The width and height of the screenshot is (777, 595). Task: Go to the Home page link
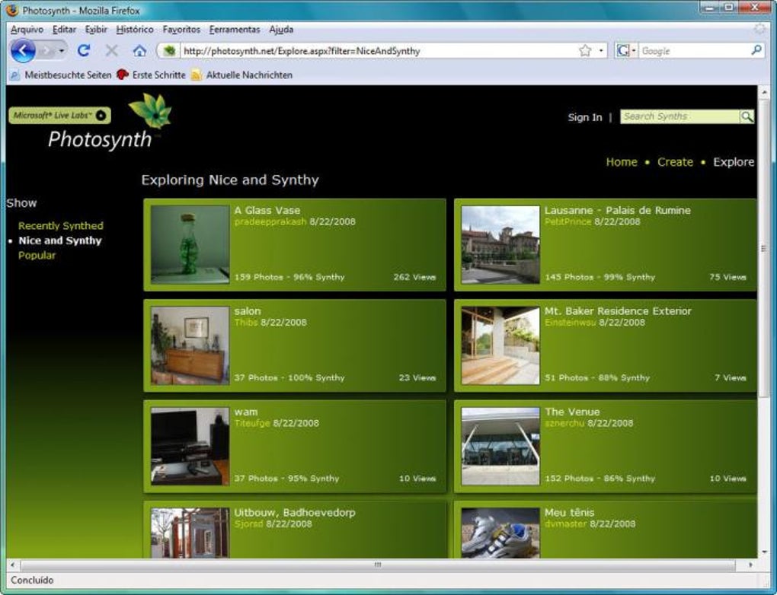(x=622, y=162)
